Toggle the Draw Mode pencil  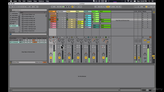135,7
